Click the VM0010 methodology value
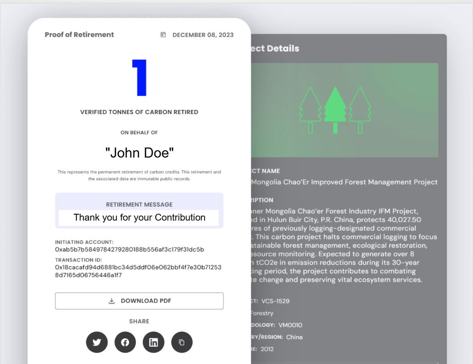This screenshot has height=364, width=473. [x=290, y=325]
